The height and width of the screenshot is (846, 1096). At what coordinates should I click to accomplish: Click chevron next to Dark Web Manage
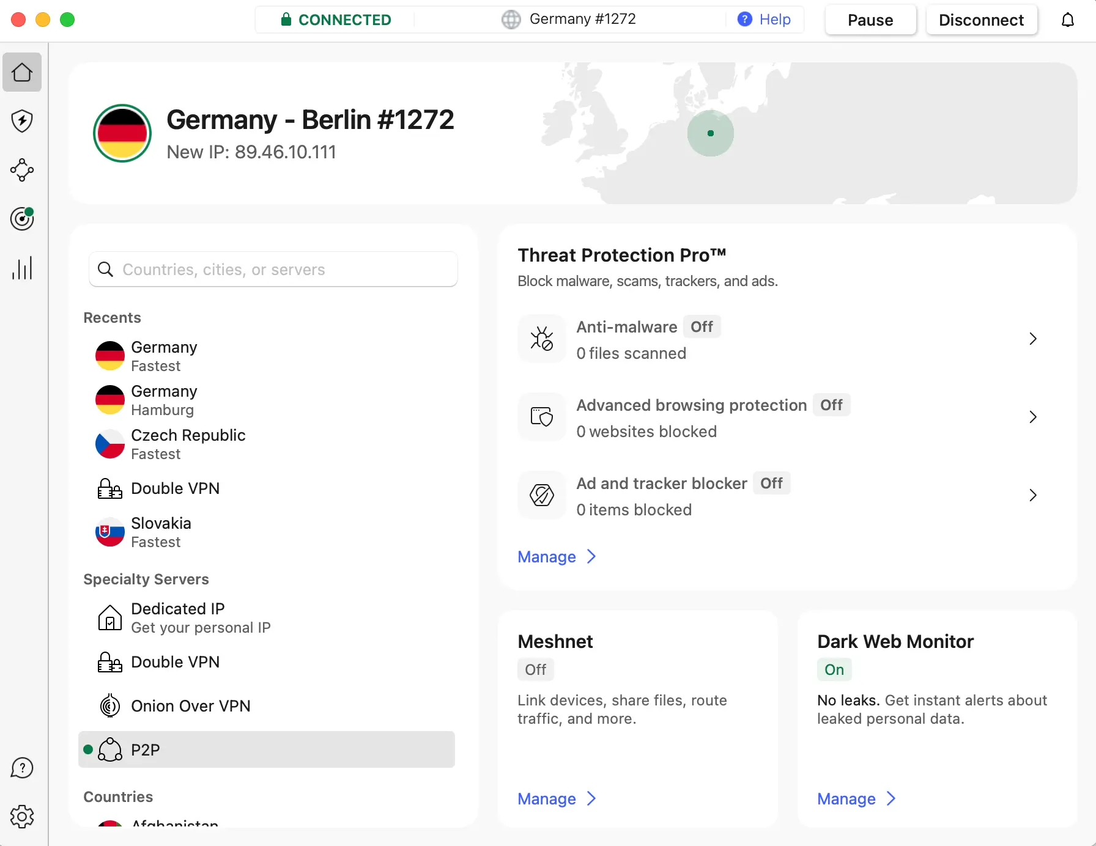click(x=891, y=798)
